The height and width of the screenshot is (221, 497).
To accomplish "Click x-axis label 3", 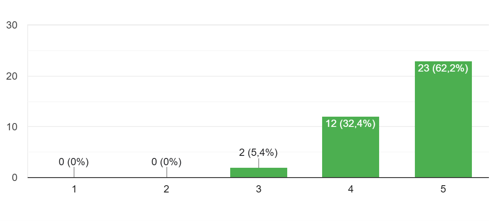I will pos(259,189).
